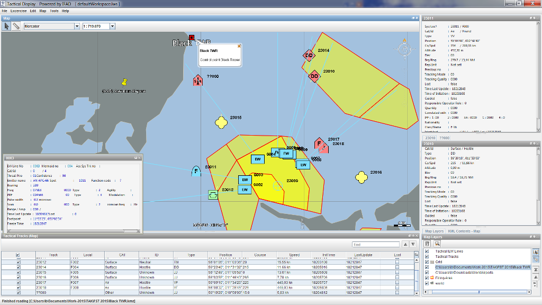The image size is (542, 305).
Task: Close the Black TWR info popup
Action: click(239, 46)
